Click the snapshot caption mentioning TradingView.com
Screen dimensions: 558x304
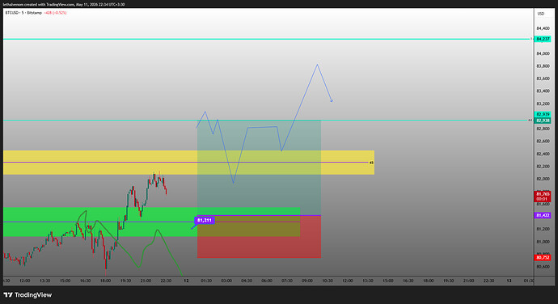click(x=64, y=4)
